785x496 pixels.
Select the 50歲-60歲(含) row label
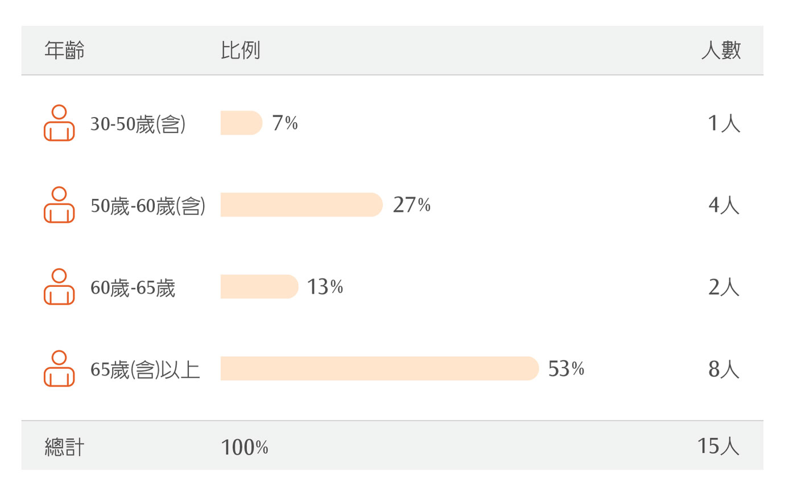[x=148, y=206]
